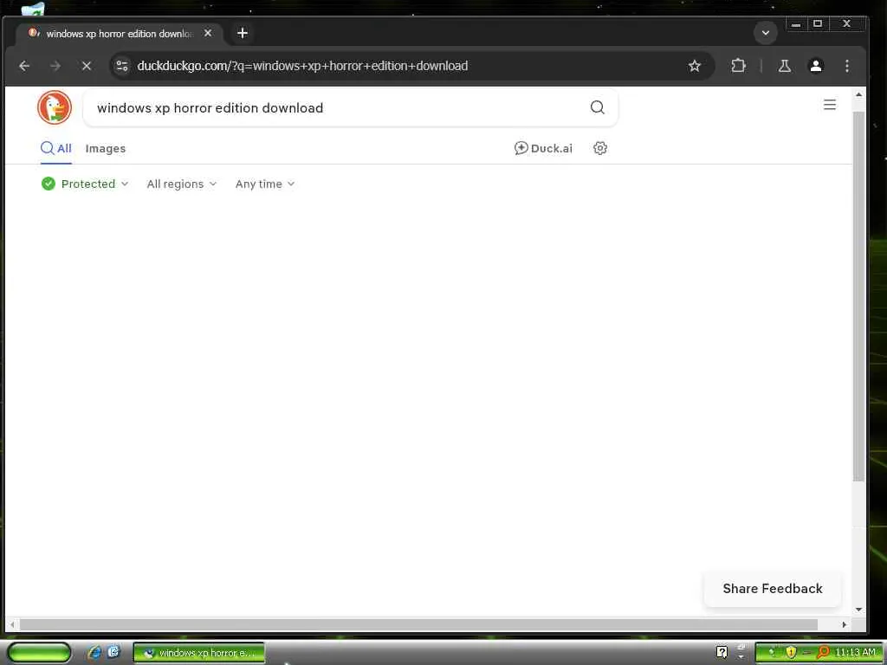Click the vertical scrollbar thumb
The image size is (887, 665).
pos(858,297)
